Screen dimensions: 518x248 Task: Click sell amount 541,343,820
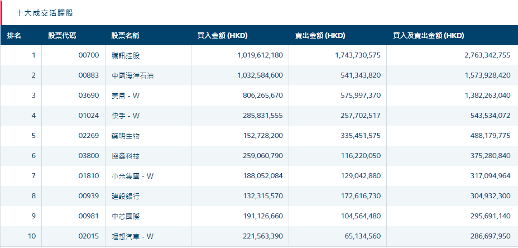[361, 75]
